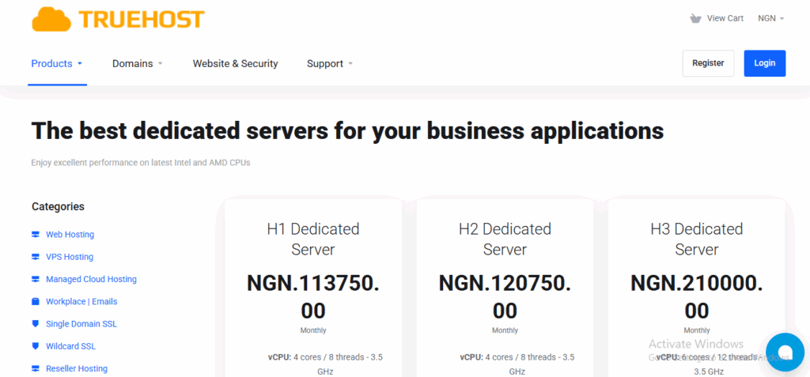Click the H2 Dedicated Server title
This screenshot has height=377, width=810.
coord(505,239)
